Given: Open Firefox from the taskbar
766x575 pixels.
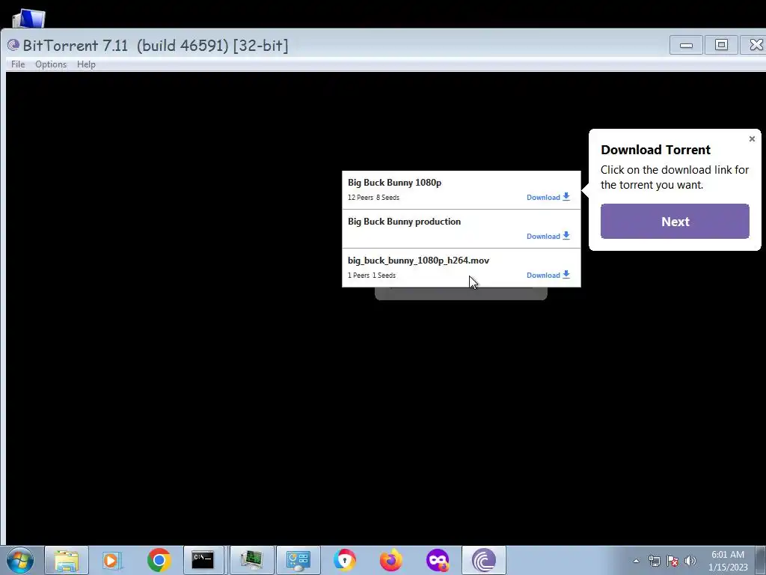Looking at the screenshot, I should click(390, 560).
